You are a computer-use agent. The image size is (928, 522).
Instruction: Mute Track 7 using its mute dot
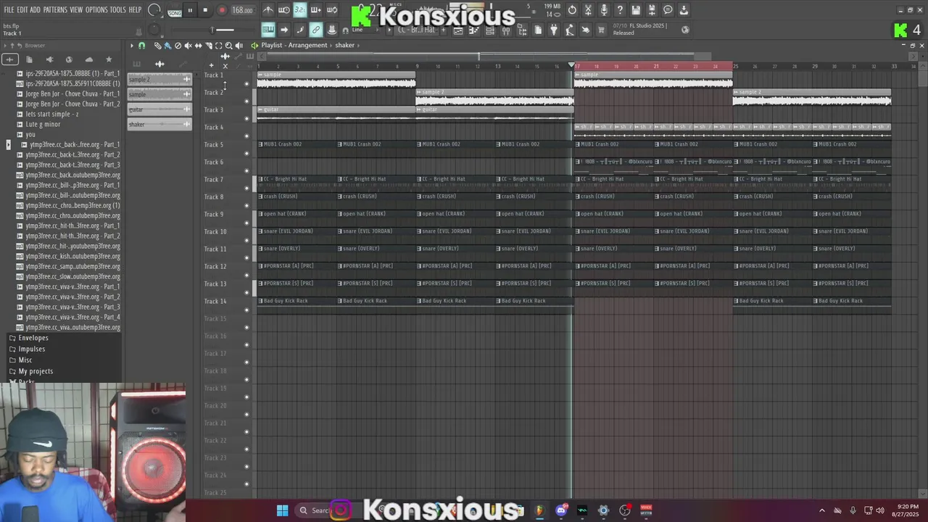[x=246, y=188]
